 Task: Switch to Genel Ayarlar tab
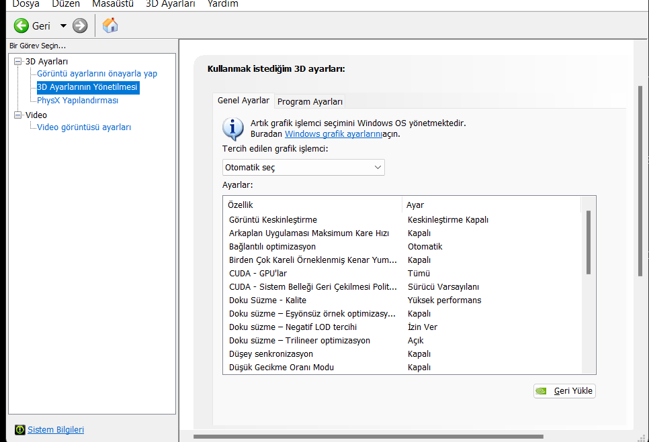[243, 101]
